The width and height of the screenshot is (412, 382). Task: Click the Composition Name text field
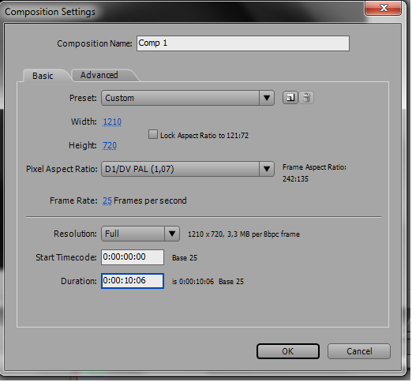[243, 43]
